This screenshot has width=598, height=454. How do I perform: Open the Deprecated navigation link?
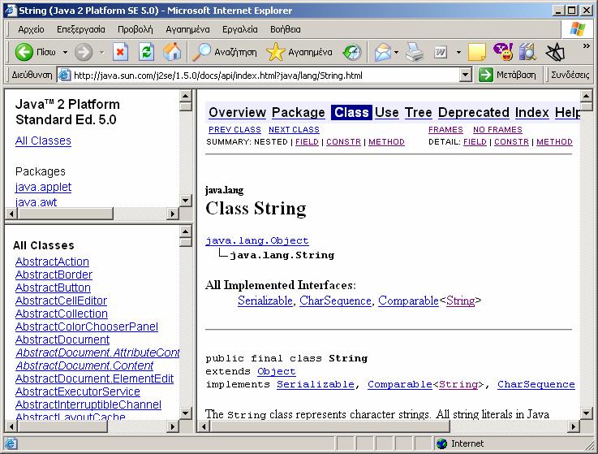click(x=474, y=112)
